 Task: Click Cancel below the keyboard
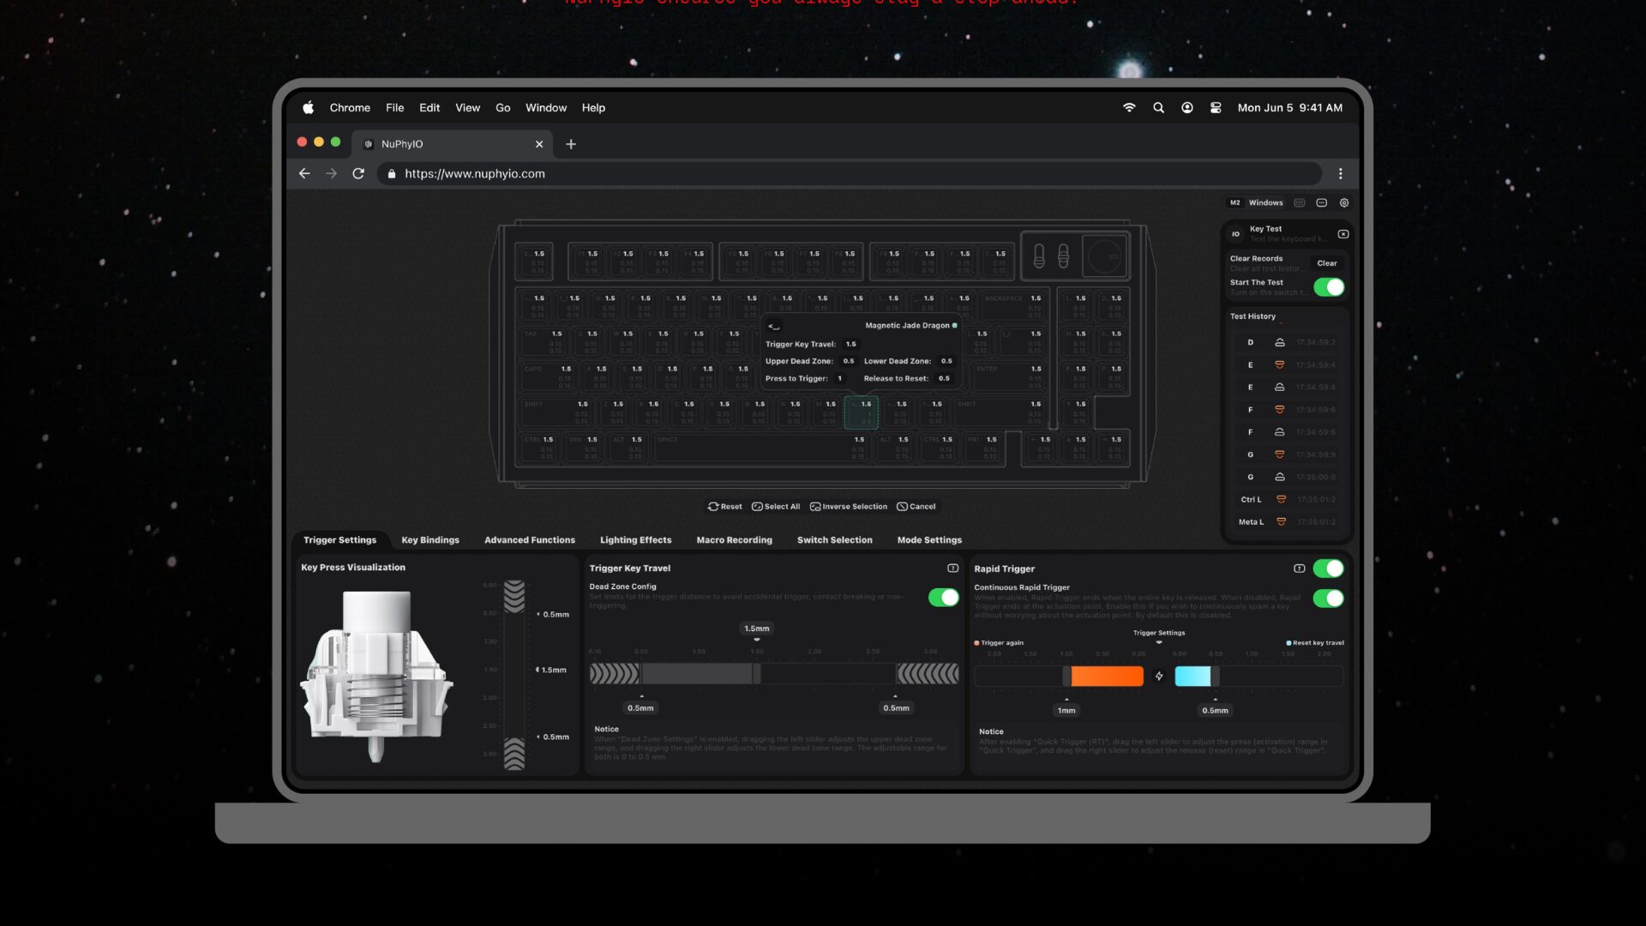[916, 507]
